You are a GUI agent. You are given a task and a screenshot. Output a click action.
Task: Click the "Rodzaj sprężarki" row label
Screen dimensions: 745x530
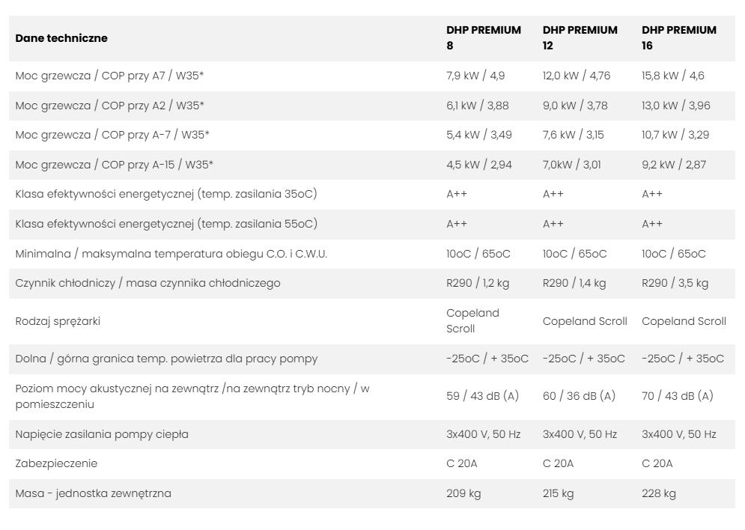pos(58,321)
